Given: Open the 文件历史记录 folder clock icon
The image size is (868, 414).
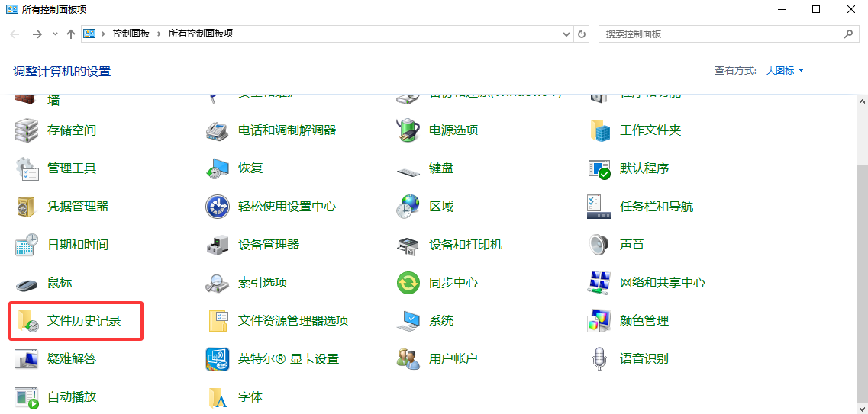Looking at the screenshot, I should coord(27,320).
